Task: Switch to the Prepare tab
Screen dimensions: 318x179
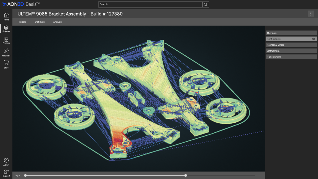Action: coord(22,22)
